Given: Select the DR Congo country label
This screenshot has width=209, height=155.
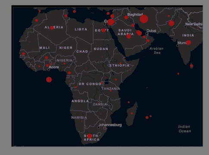Looking at the screenshot, I should 90,84.
